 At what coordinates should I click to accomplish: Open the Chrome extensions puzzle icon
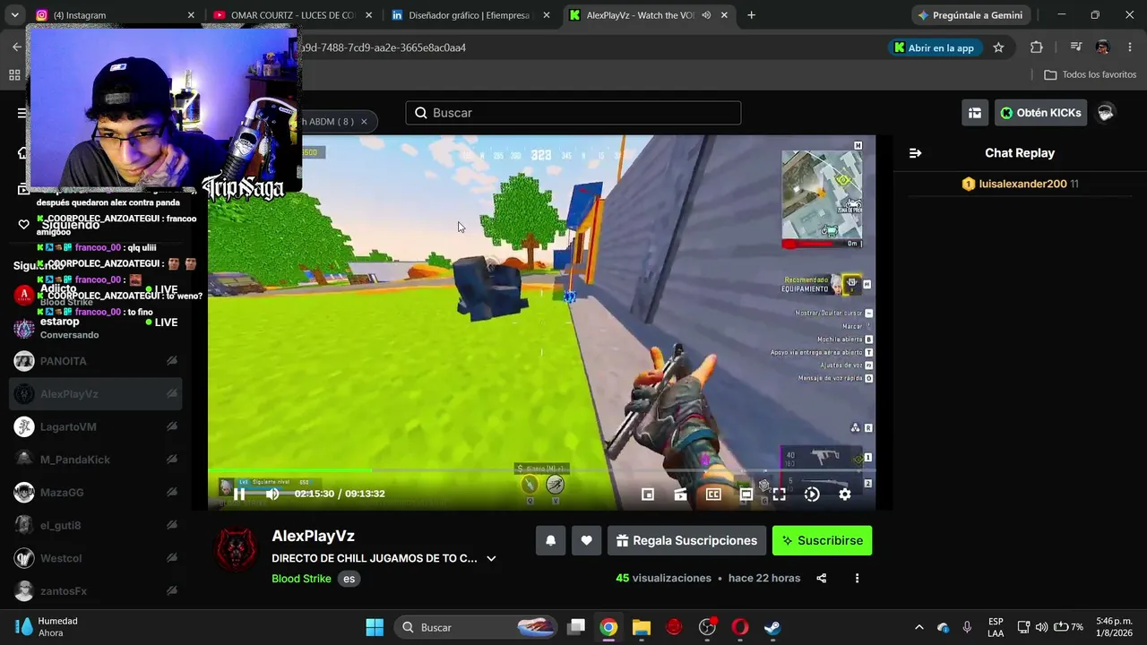click(x=1037, y=47)
